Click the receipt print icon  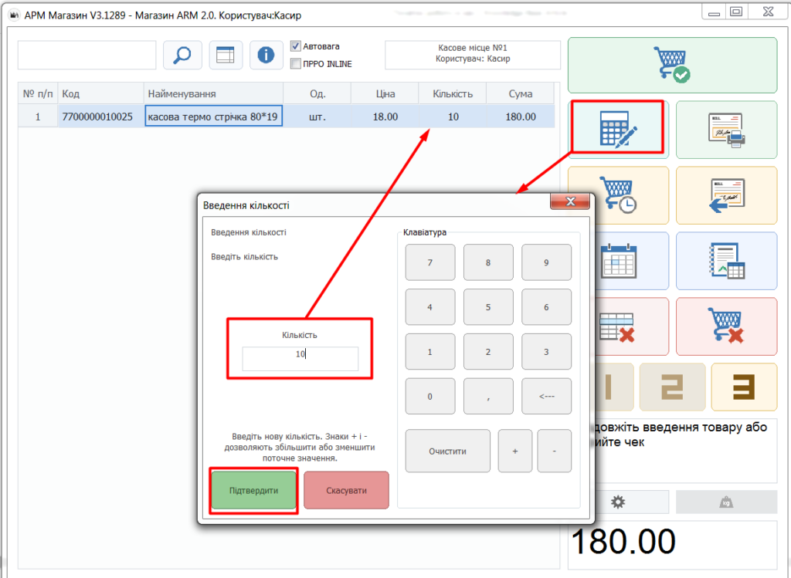pyautogui.click(x=726, y=130)
